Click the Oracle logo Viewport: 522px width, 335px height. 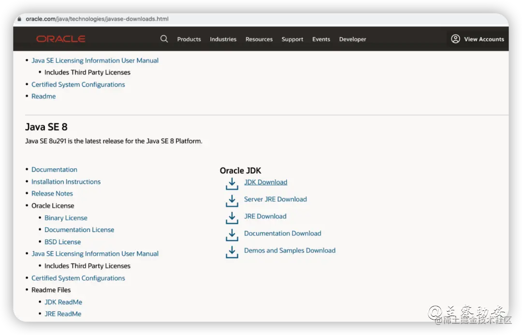[x=60, y=39]
